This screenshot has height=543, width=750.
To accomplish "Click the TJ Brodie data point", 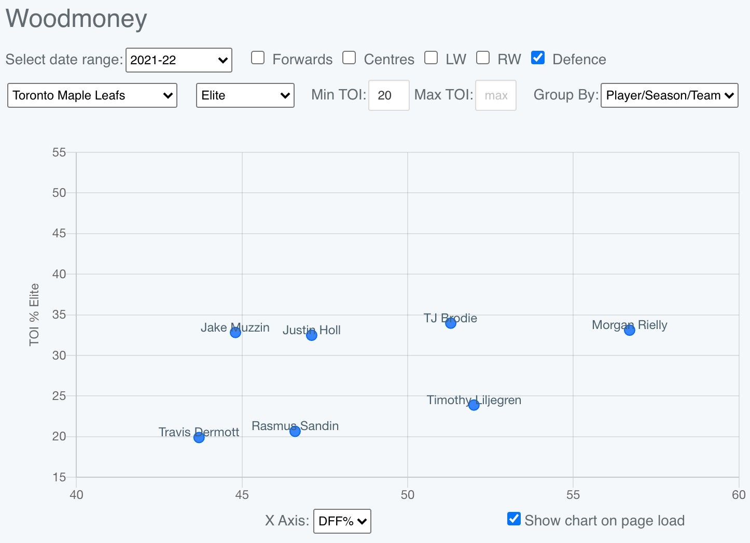I will [x=451, y=323].
